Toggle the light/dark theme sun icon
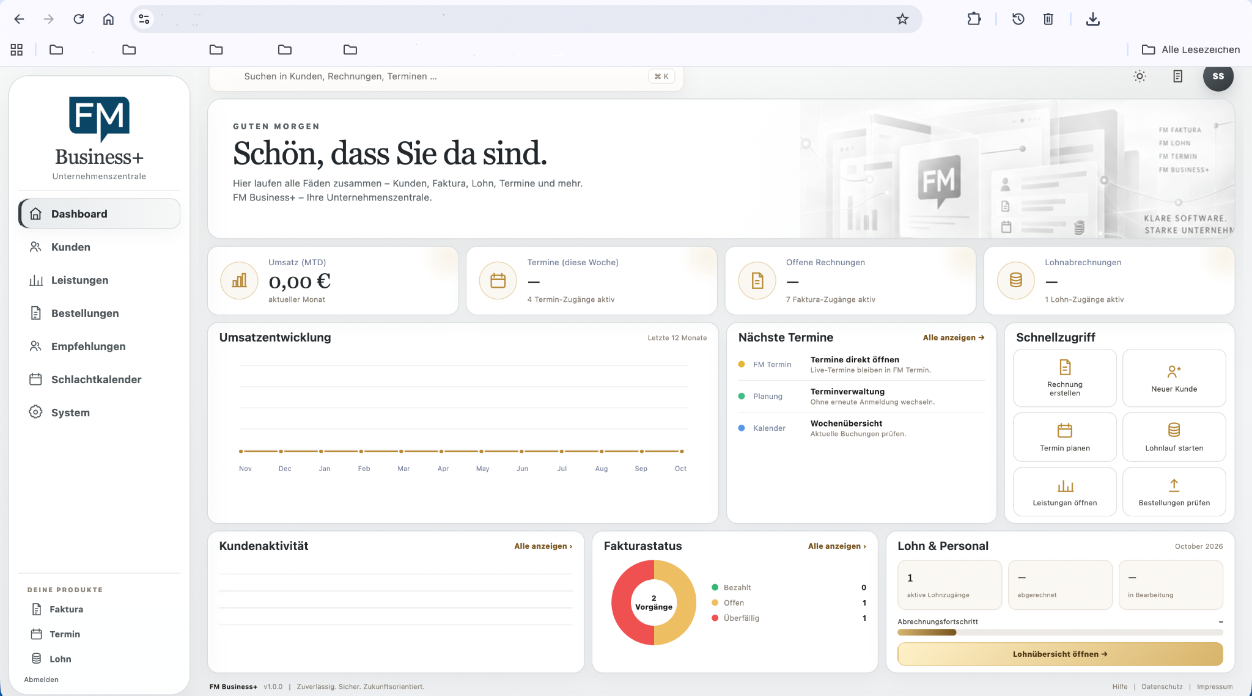This screenshot has height=696, width=1252. click(1140, 76)
